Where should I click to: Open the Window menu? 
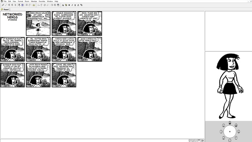50,1
